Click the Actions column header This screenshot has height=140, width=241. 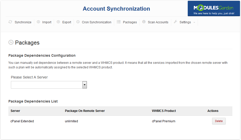[213, 111]
